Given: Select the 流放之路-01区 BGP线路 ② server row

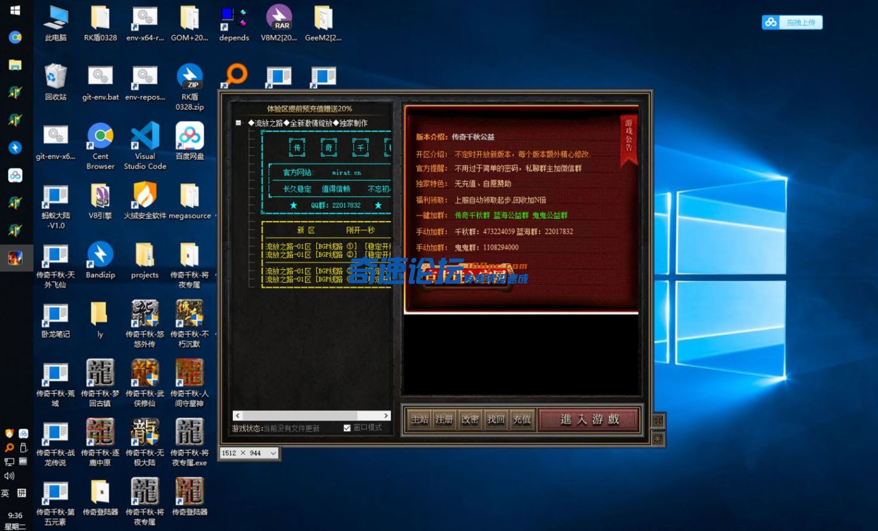Looking at the screenshot, I should point(328,255).
